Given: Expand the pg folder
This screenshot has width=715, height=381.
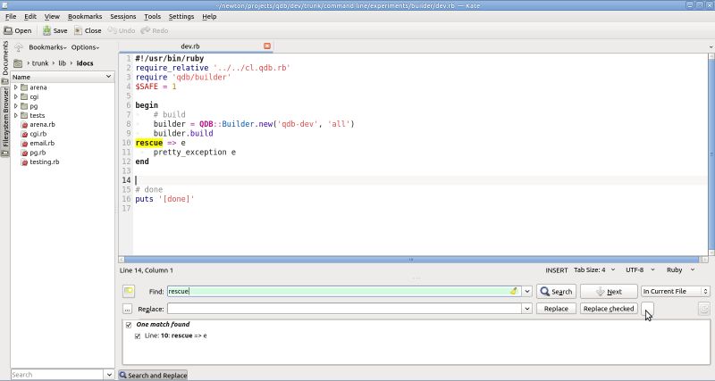Looking at the screenshot, I should [16, 106].
